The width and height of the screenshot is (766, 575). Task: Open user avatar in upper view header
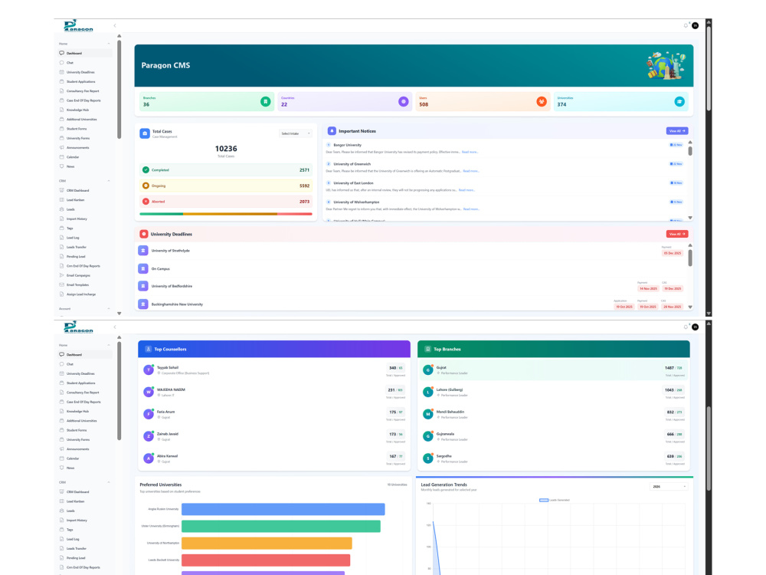[x=696, y=25]
